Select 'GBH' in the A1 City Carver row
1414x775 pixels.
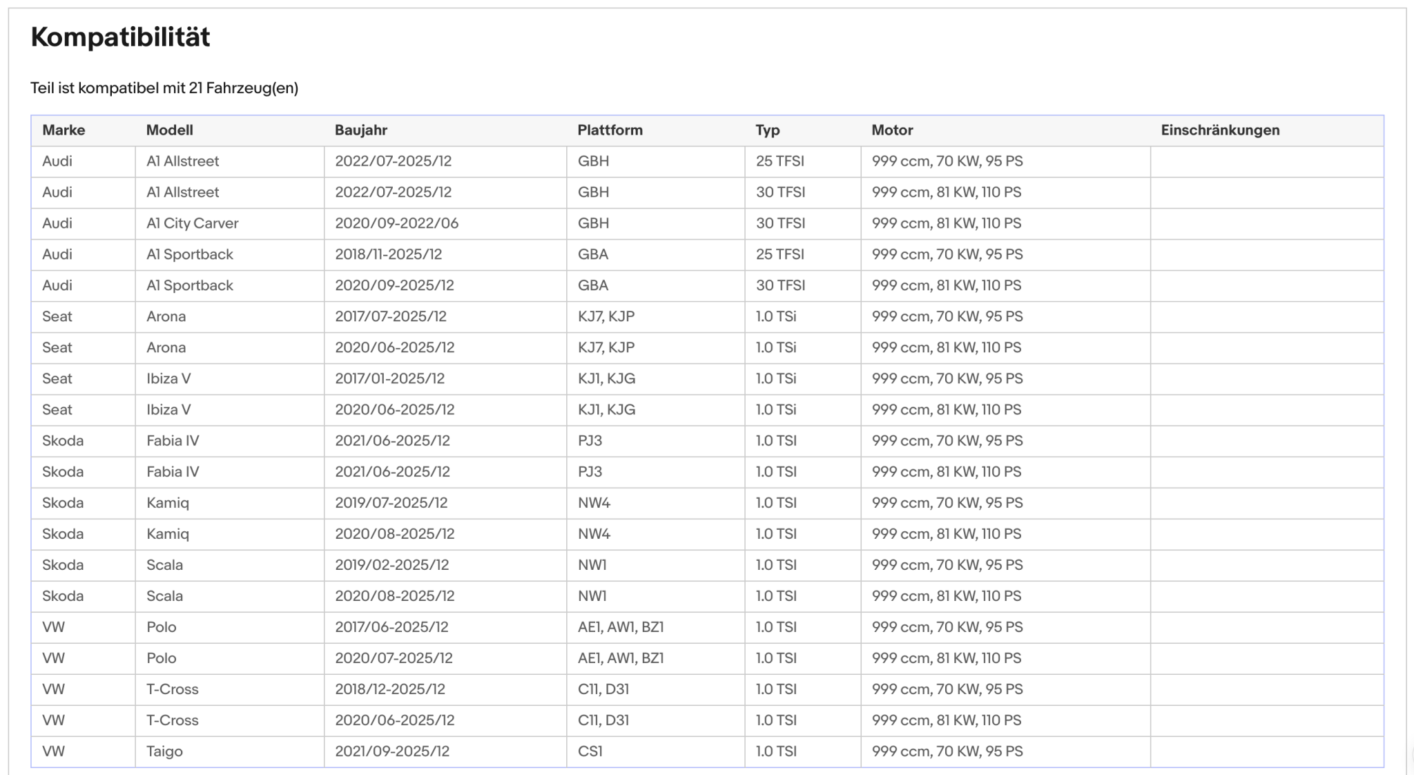[x=594, y=223]
